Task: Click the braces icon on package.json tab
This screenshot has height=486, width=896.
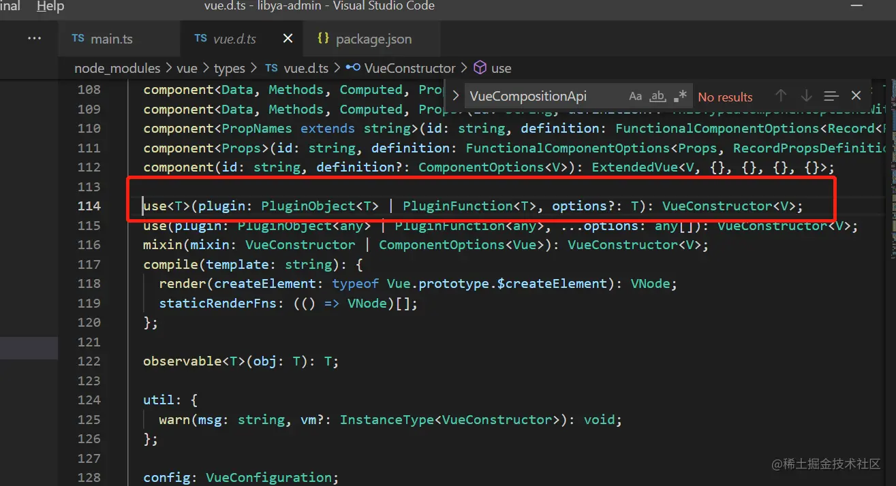Action: pyautogui.click(x=323, y=39)
